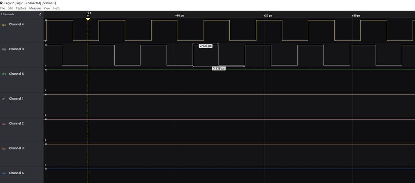Image resolution: width=415 pixels, height=183 pixels.
Task: Click the D5 green channel color tag
Action: [x=4, y=75]
